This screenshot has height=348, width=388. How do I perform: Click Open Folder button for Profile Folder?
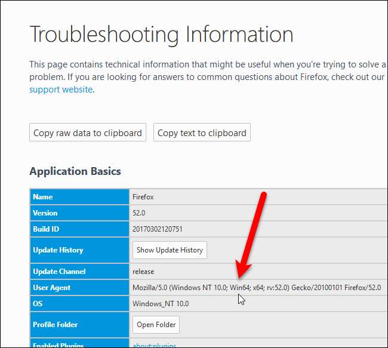point(156,325)
